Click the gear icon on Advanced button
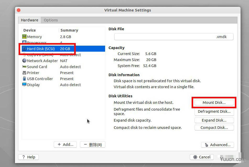 click(x=207, y=145)
